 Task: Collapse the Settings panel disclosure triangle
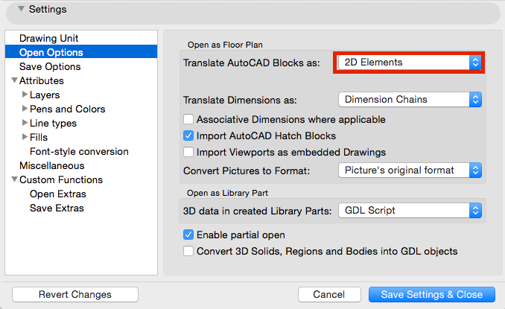[x=20, y=10]
